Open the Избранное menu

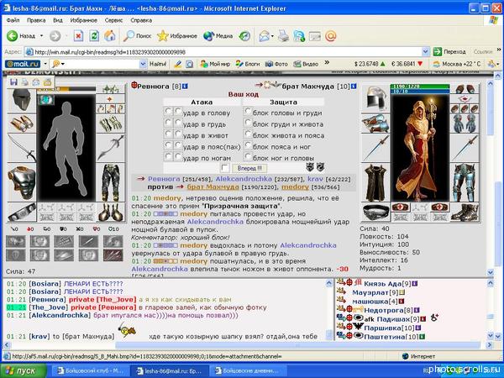(x=83, y=20)
